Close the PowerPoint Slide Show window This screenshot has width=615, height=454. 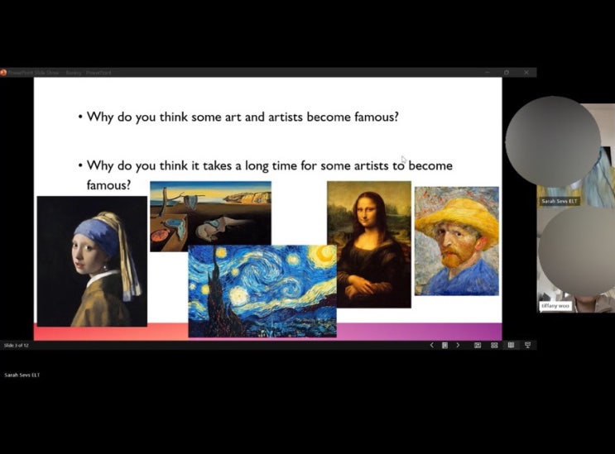[x=526, y=73]
